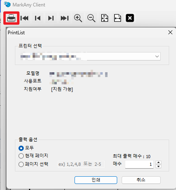Viewport: 176px width, 190px height.
Task: Click the 인쇄 button
Action: (96, 180)
